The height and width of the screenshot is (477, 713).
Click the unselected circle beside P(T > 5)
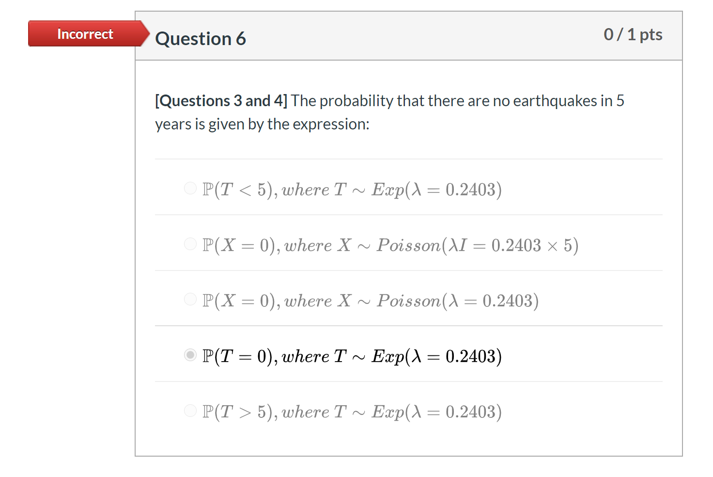coord(190,411)
